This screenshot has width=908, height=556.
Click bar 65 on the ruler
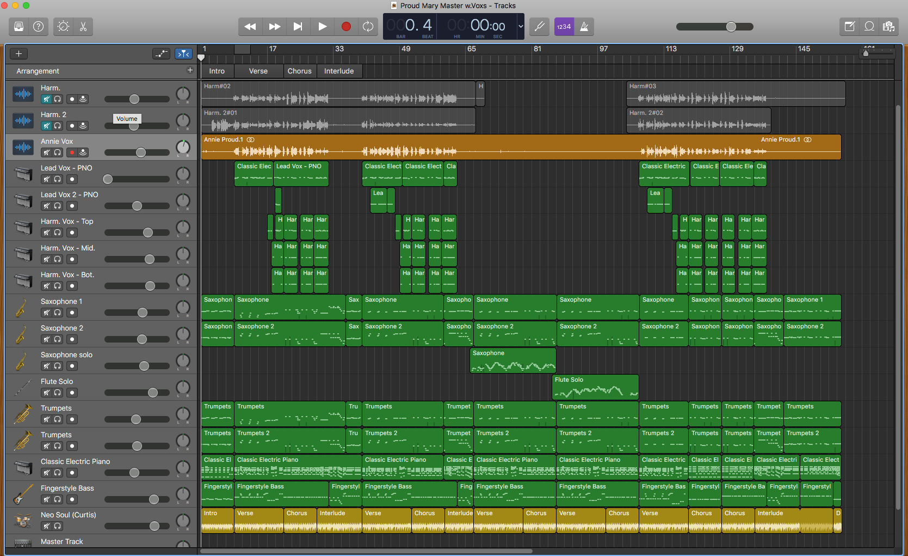click(x=472, y=49)
